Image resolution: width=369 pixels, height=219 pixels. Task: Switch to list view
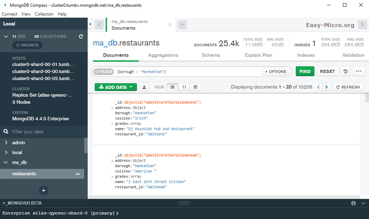[x=172, y=87]
